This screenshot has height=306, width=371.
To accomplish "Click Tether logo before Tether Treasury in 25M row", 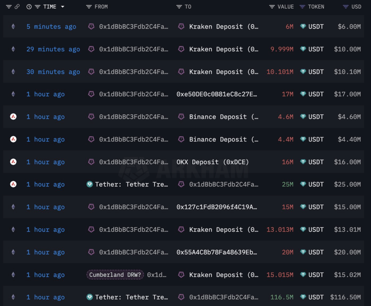I will pos(90,184).
